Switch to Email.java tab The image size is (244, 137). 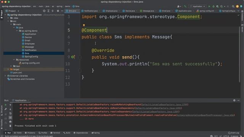165,11
